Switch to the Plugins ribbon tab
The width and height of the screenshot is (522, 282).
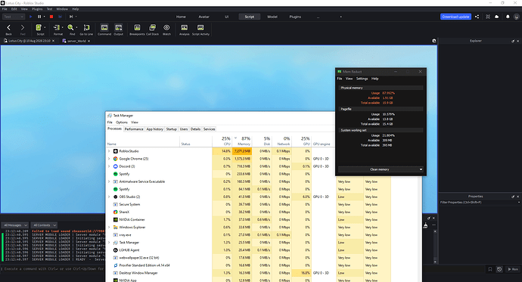(x=295, y=17)
